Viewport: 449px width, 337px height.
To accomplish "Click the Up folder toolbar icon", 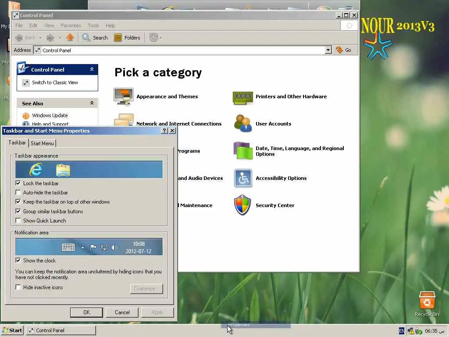I will (x=70, y=37).
